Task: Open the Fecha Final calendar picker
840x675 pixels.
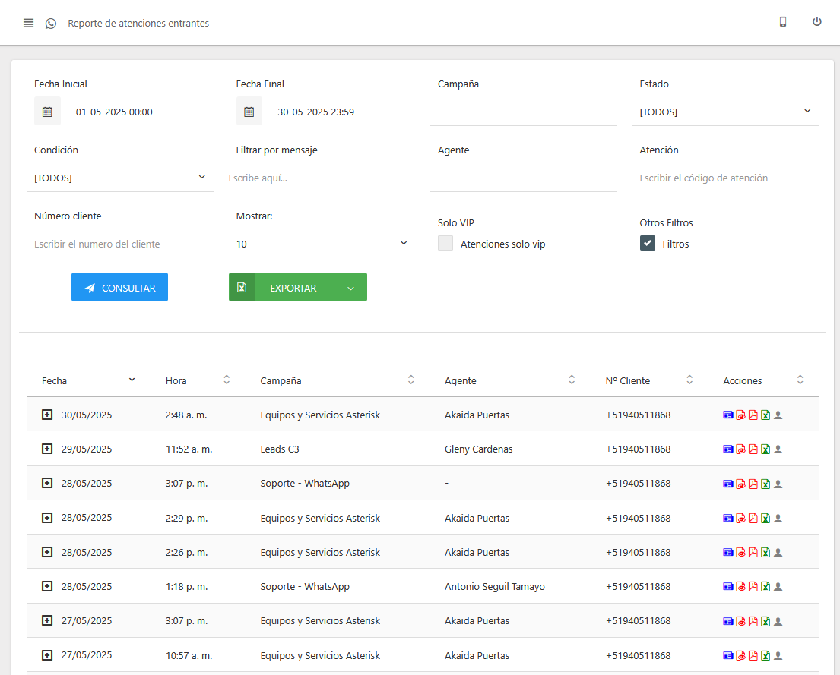Action: (x=249, y=112)
